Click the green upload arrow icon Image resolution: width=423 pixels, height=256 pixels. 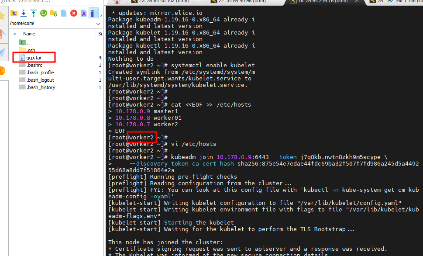point(34,13)
